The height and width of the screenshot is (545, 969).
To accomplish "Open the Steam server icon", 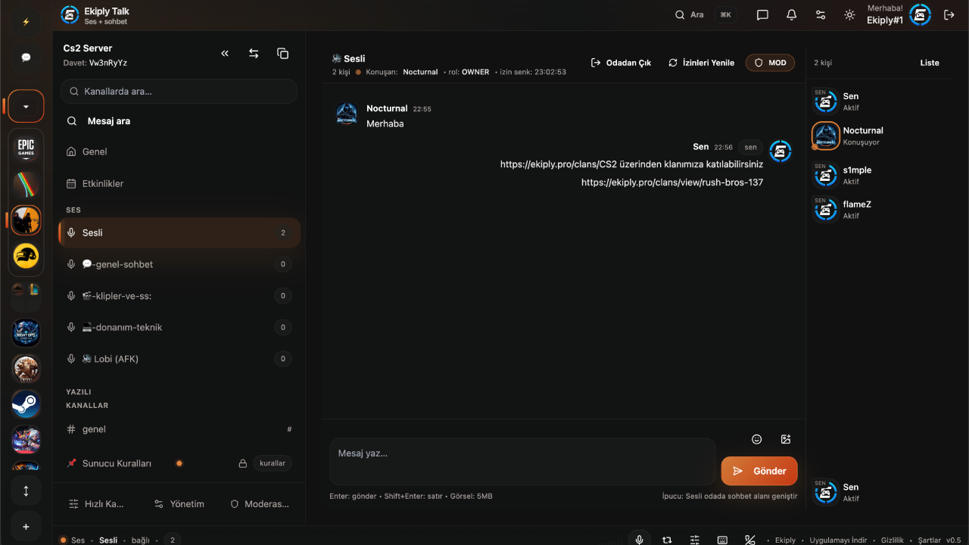I will 26,404.
